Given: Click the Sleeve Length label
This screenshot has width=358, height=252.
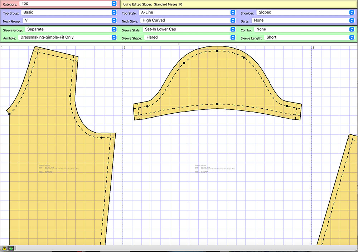Looking at the screenshot, I should [x=251, y=38].
